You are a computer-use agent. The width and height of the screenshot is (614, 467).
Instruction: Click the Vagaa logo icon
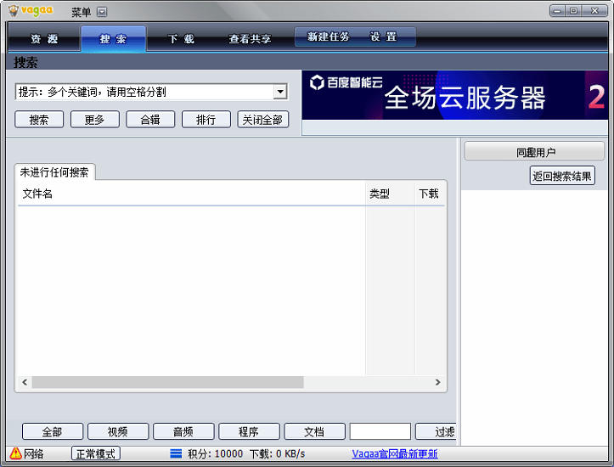point(14,10)
